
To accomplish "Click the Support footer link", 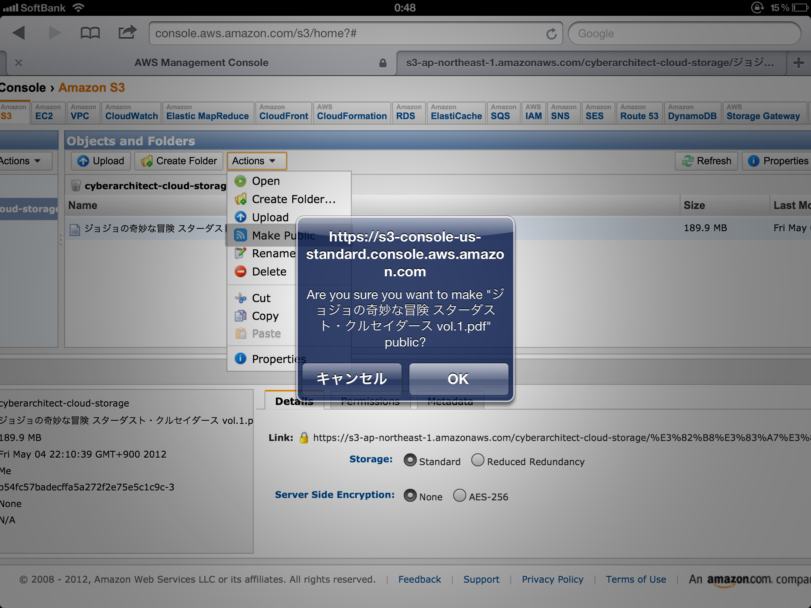I will [481, 579].
